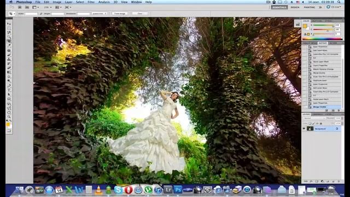Open the Filter menu
350x197 pixels.
click(91, 2)
